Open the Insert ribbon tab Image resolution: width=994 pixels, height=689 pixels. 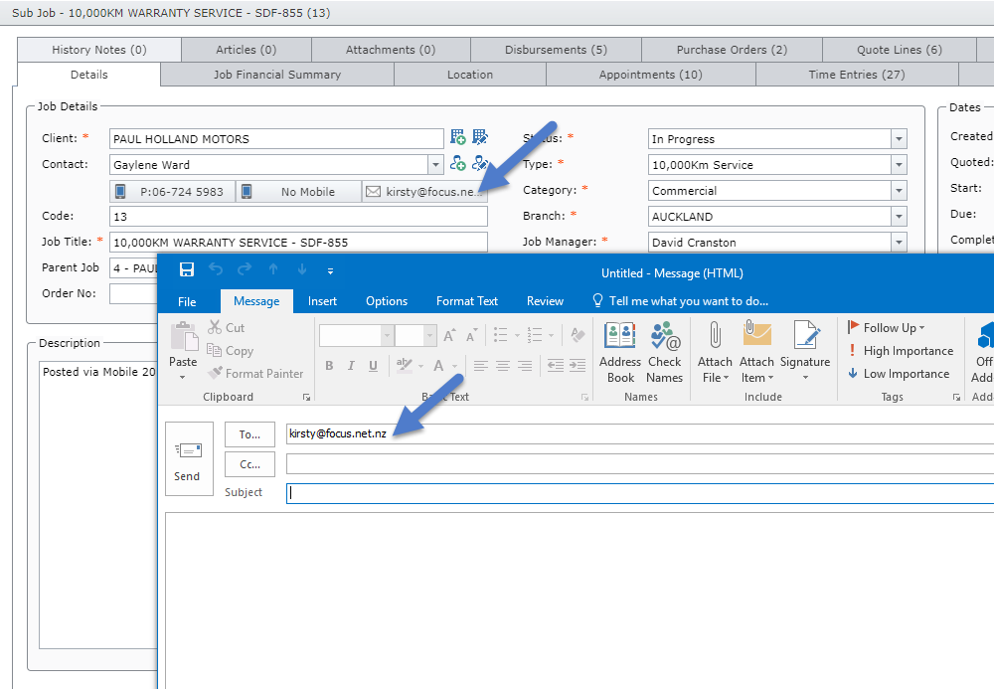tap(322, 301)
